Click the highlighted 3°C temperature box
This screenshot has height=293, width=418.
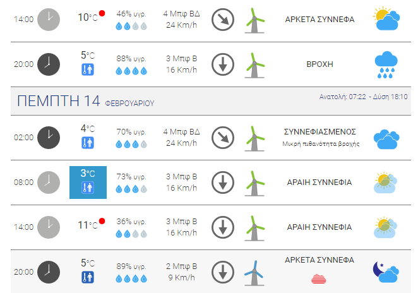click(x=88, y=182)
